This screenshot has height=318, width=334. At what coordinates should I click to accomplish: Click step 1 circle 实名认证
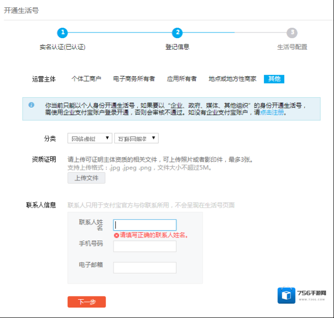[62, 33]
